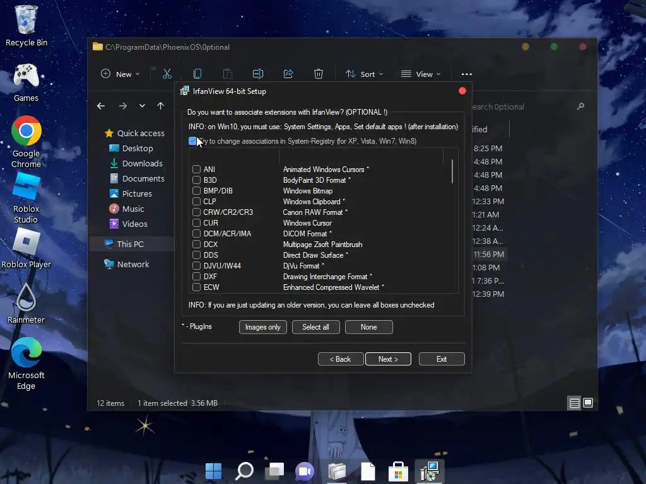Open Microsoft Edge desktop icon
646x484 pixels.
26,364
